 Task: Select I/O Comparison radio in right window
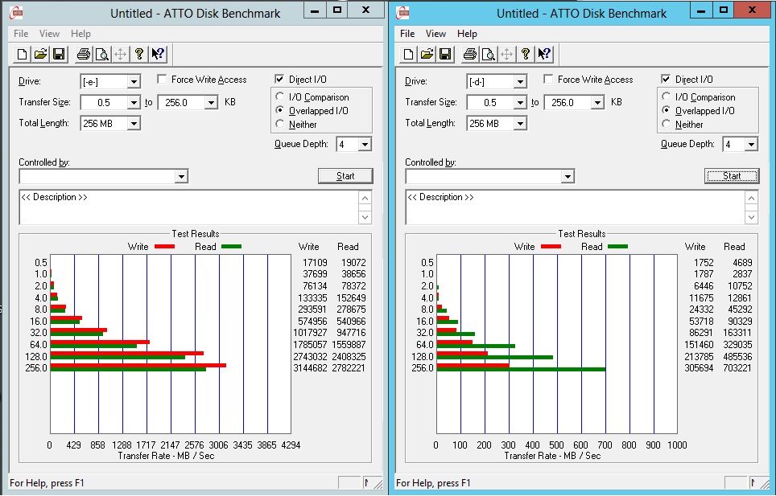click(667, 96)
